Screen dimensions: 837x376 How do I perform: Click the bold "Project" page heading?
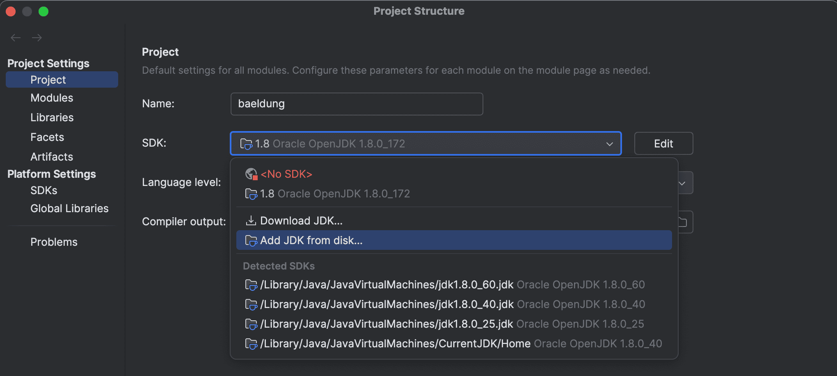click(160, 52)
